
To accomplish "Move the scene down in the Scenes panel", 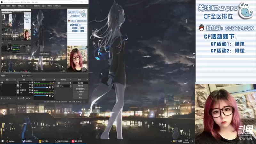I will point(10,98).
